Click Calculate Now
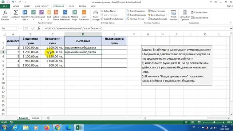Viewport: 233px width, 131px height. 199,12
